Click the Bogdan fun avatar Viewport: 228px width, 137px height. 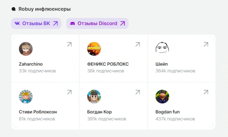162,96
